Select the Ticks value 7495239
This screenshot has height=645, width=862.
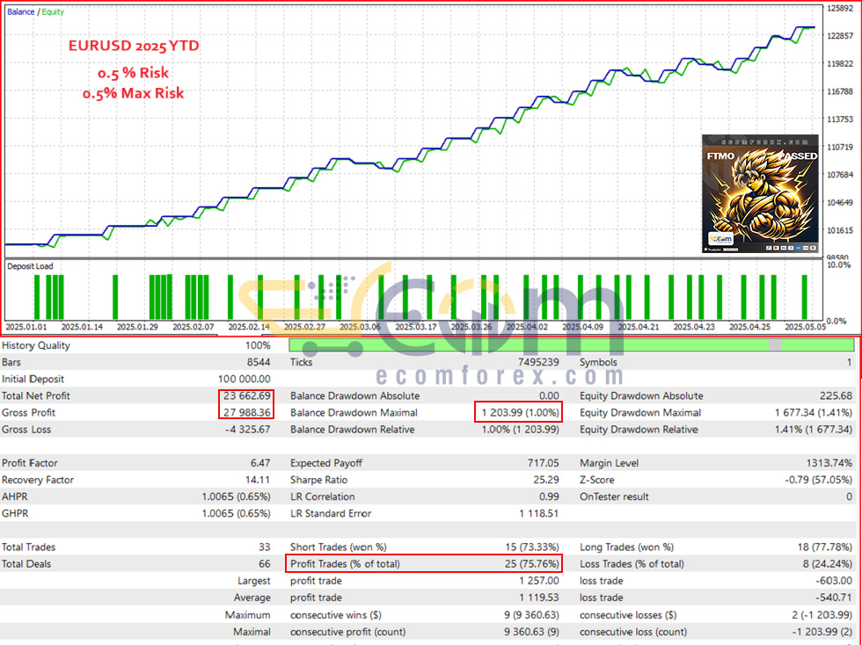pos(537,363)
